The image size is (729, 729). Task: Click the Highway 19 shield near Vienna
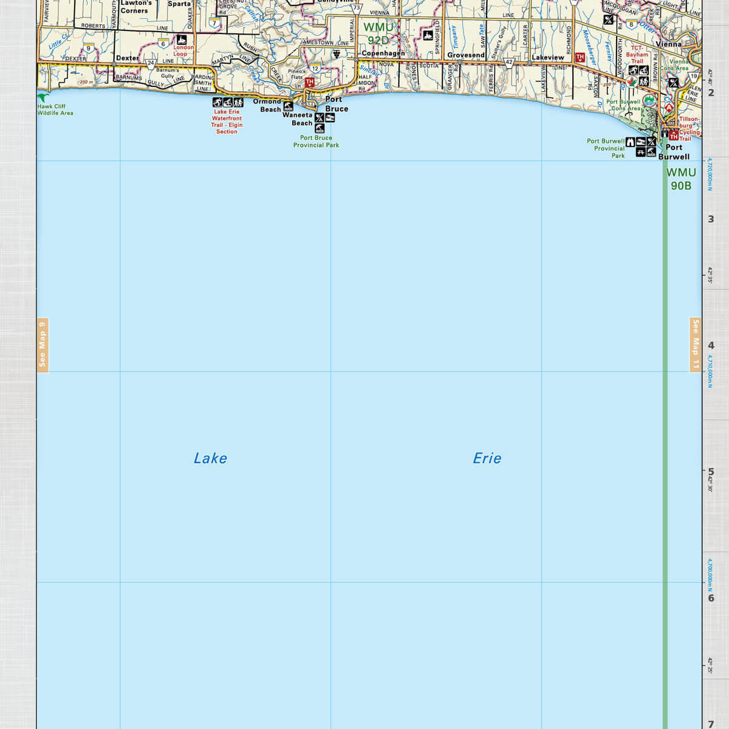(x=694, y=77)
